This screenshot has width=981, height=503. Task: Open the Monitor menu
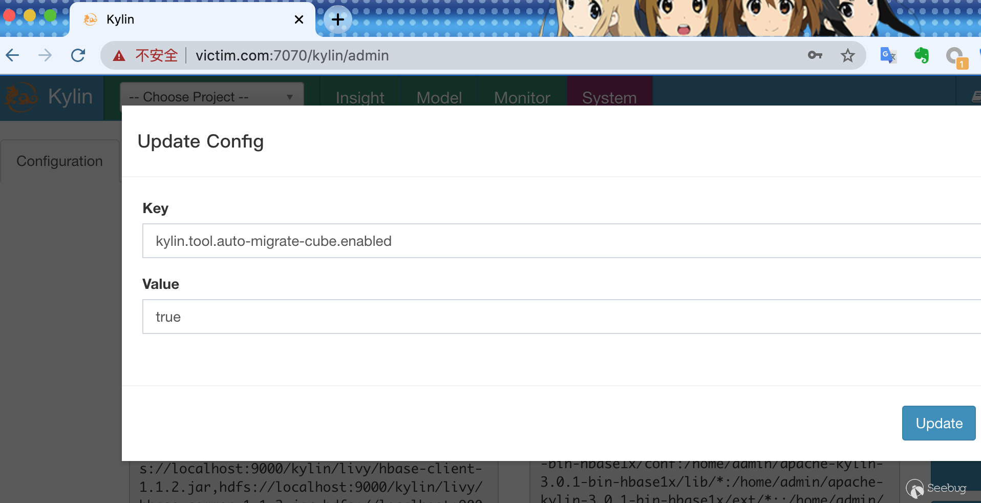point(522,97)
